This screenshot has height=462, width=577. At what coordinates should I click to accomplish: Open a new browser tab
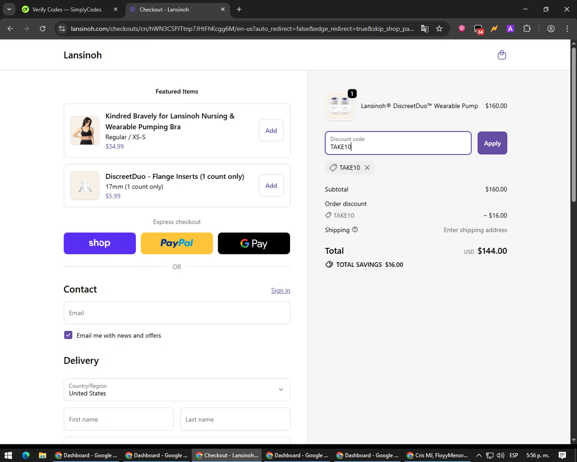pyautogui.click(x=239, y=9)
